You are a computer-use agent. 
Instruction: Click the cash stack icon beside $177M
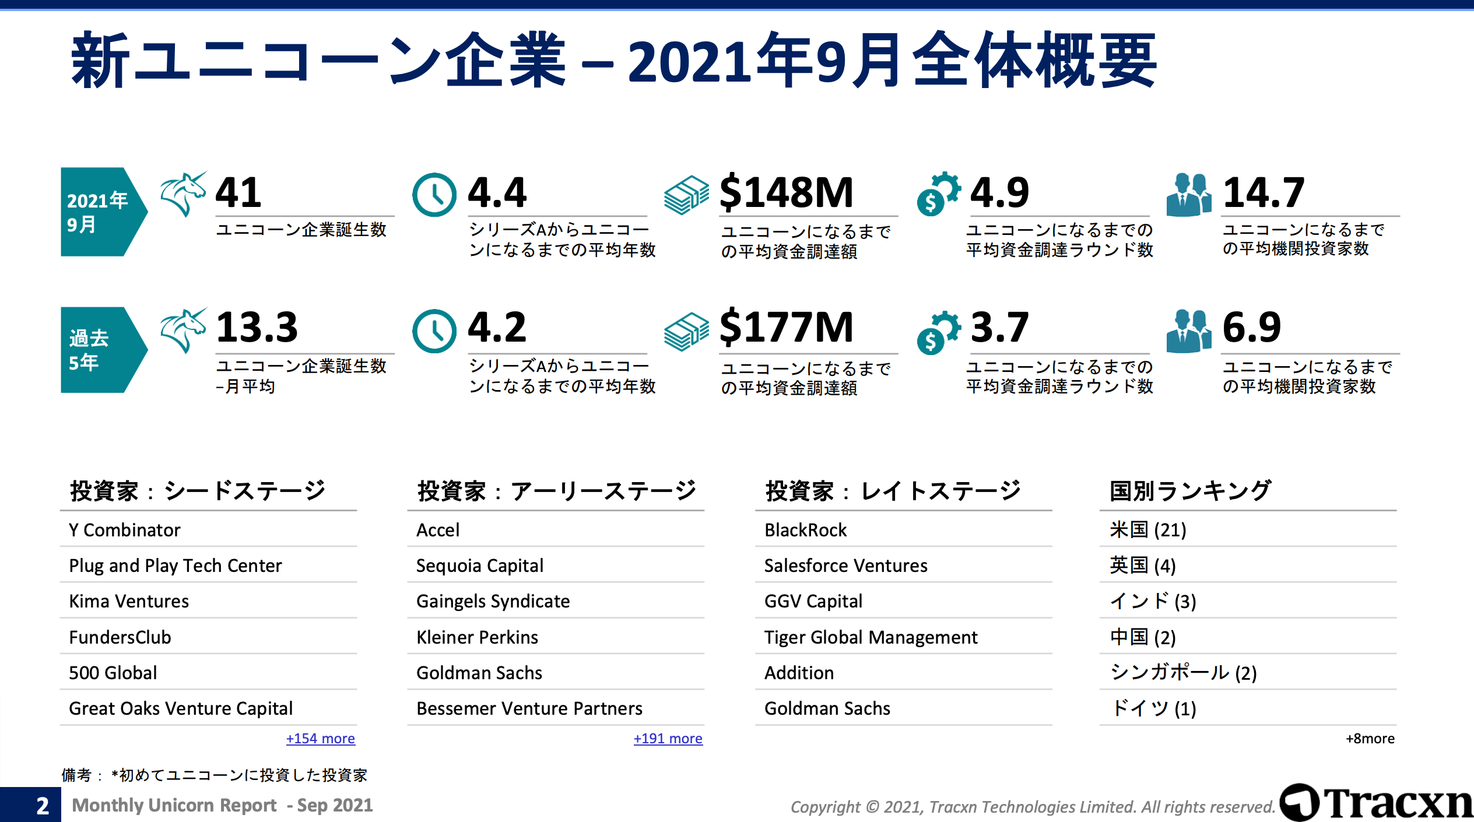pos(686,332)
